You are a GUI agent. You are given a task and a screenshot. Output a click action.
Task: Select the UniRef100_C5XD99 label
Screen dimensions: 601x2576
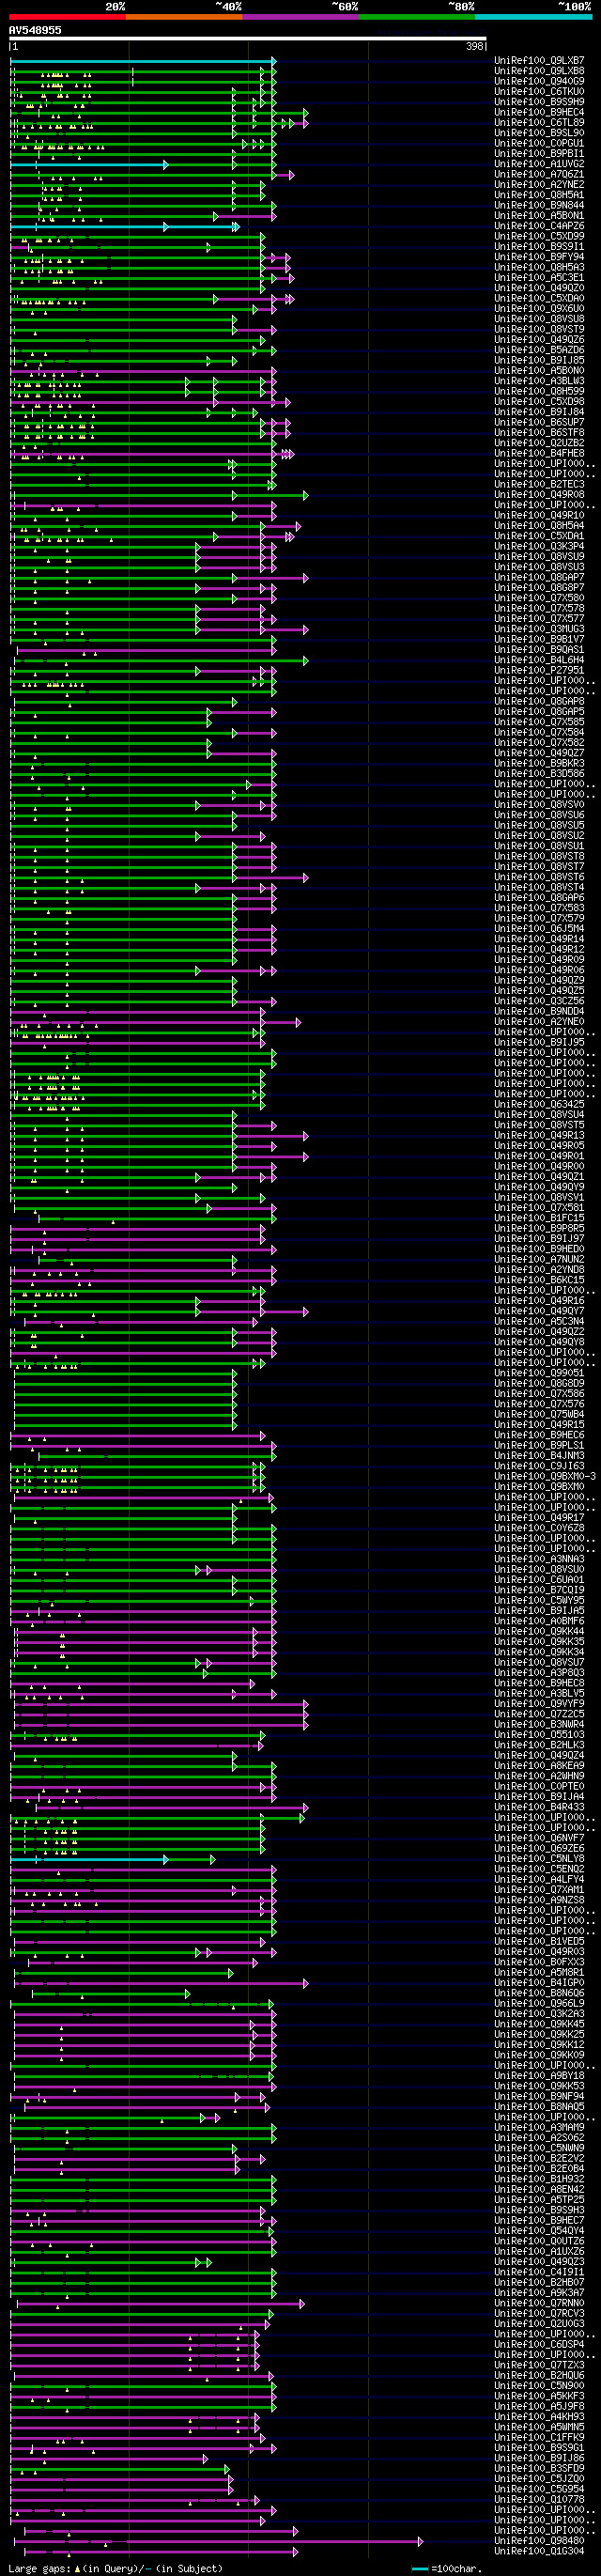[x=539, y=236]
